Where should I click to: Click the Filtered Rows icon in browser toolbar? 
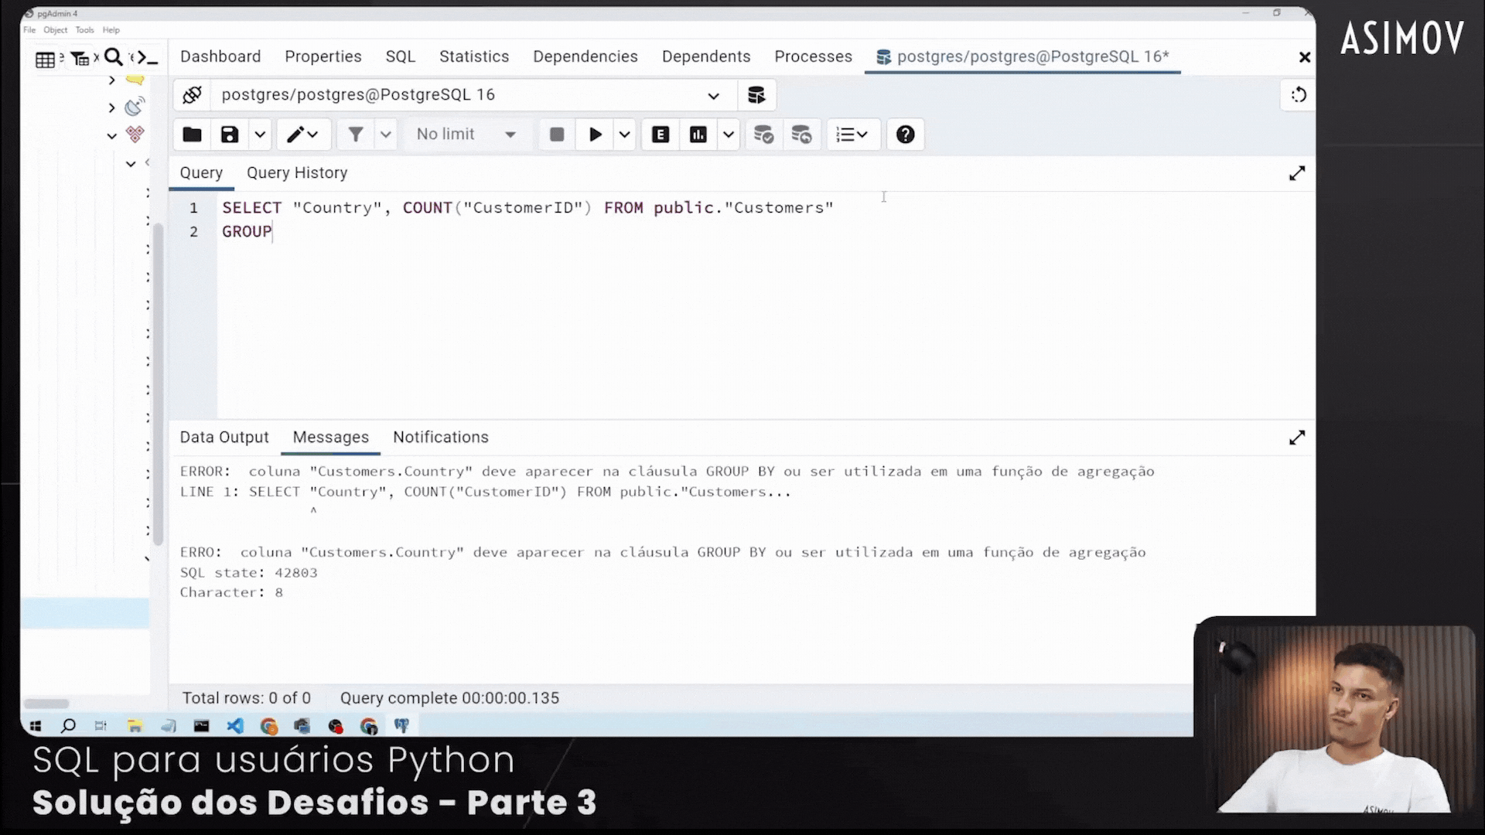(x=80, y=59)
